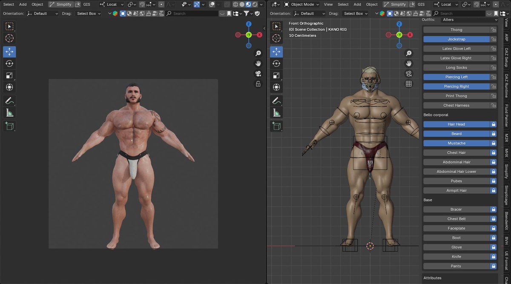Toggle the Faceplate button
511x284 pixels.
(456, 228)
